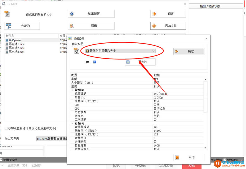This screenshot has width=246, height=169.
Task: Select the 音量控制 100% row
Action: tap(137, 145)
